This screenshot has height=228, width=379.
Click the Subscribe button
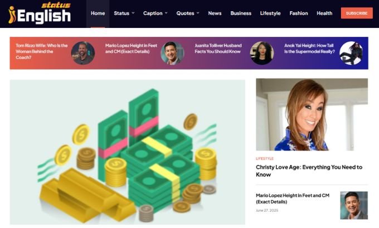(357, 13)
